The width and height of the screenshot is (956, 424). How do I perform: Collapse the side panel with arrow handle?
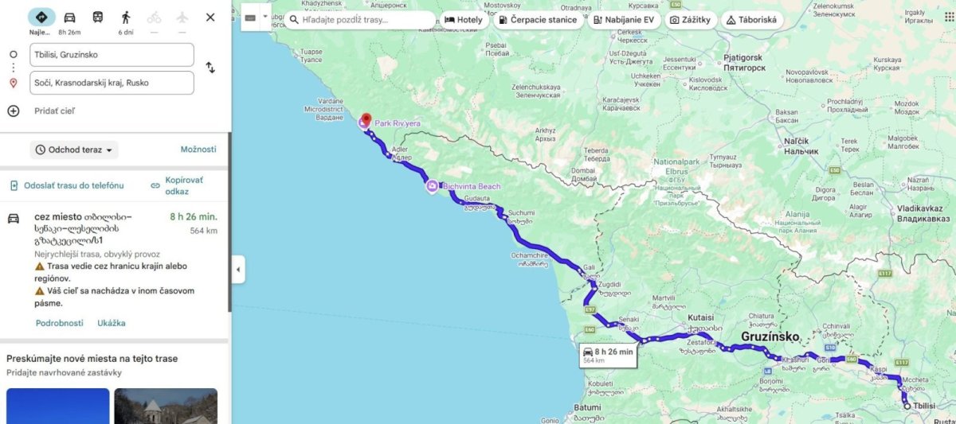(x=237, y=270)
